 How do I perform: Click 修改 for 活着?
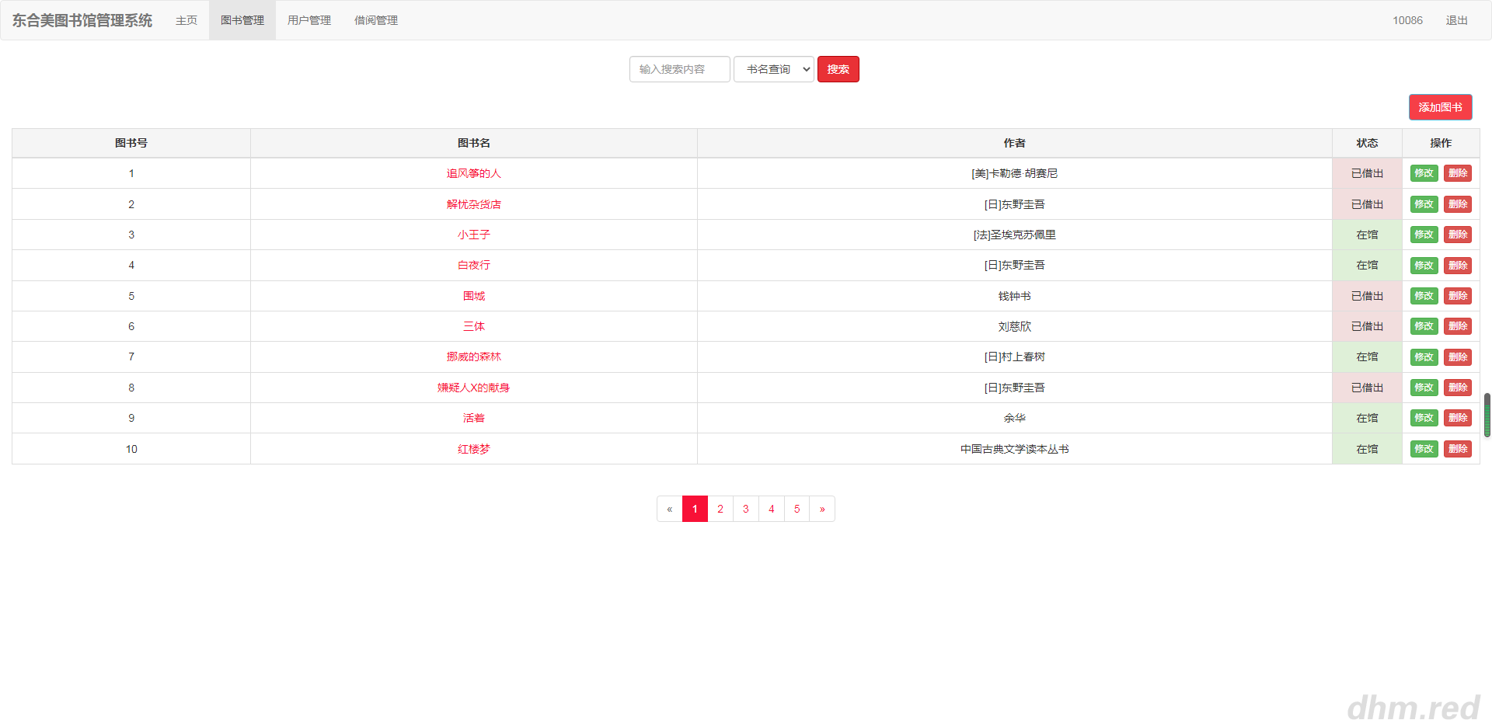[1424, 418]
